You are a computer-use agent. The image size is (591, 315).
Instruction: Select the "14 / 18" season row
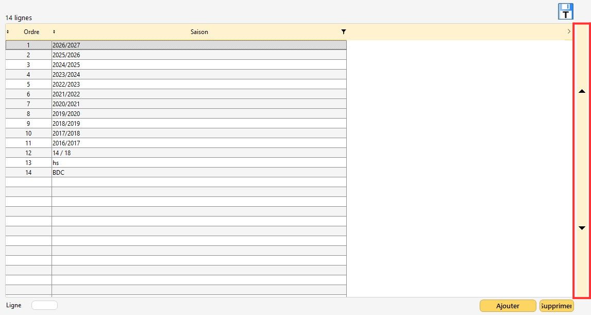click(199, 153)
